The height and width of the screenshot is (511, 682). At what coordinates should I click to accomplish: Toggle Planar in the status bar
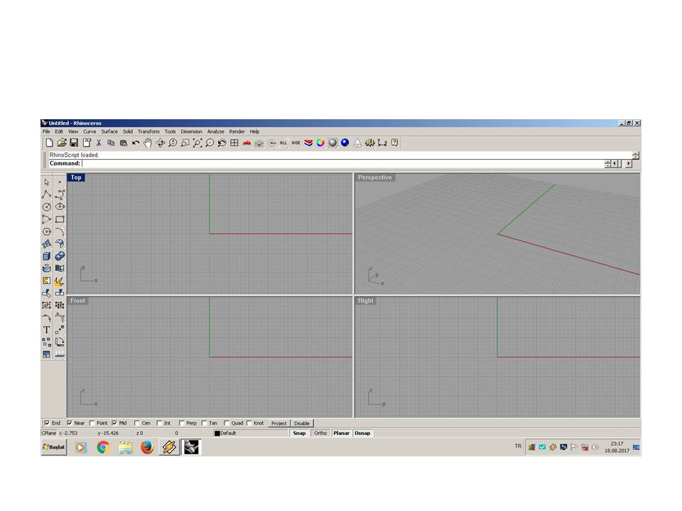point(342,433)
